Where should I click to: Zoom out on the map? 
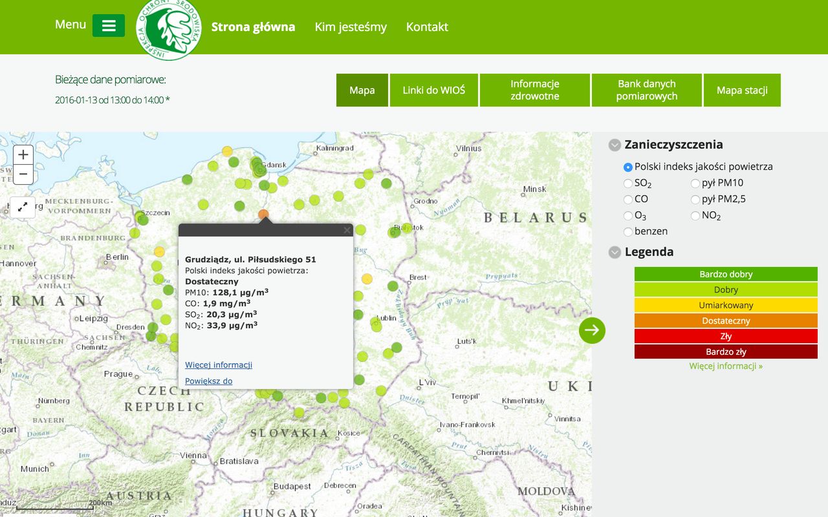pos(23,174)
